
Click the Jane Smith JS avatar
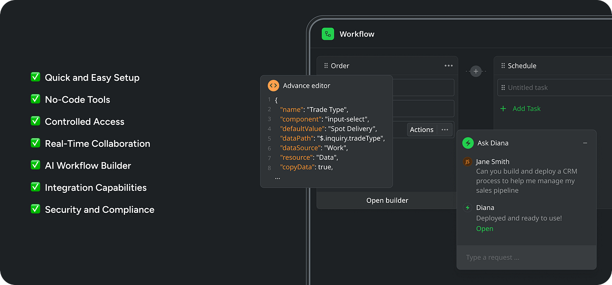(x=467, y=162)
